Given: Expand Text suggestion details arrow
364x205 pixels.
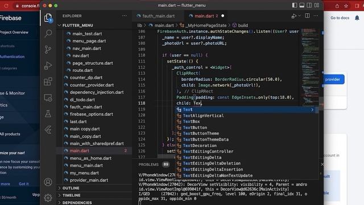Looking at the screenshot, I should [x=312, y=110].
